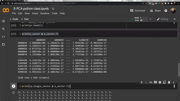
Task: Open the Colab home logo
Action: click(x=6, y=10)
